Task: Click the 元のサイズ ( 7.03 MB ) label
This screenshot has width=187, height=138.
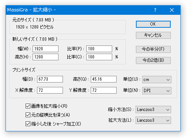Action: click(x=33, y=20)
